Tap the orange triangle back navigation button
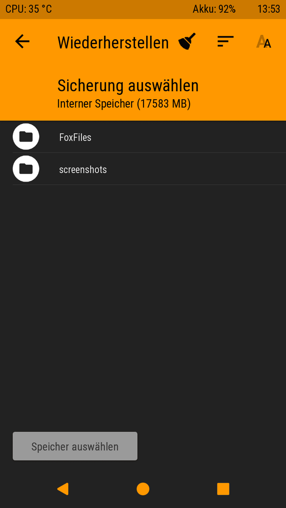286x508 pixels. [x=63, y=489]
